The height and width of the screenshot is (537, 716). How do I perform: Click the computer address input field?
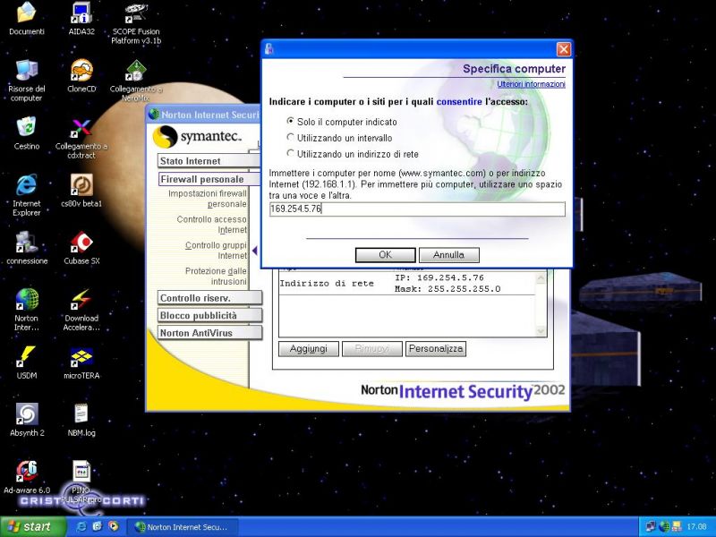417,209
